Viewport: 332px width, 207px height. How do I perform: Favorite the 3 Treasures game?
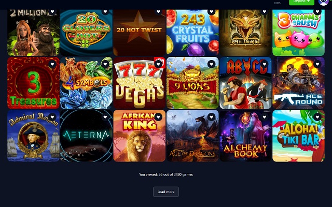pos(52,64)
